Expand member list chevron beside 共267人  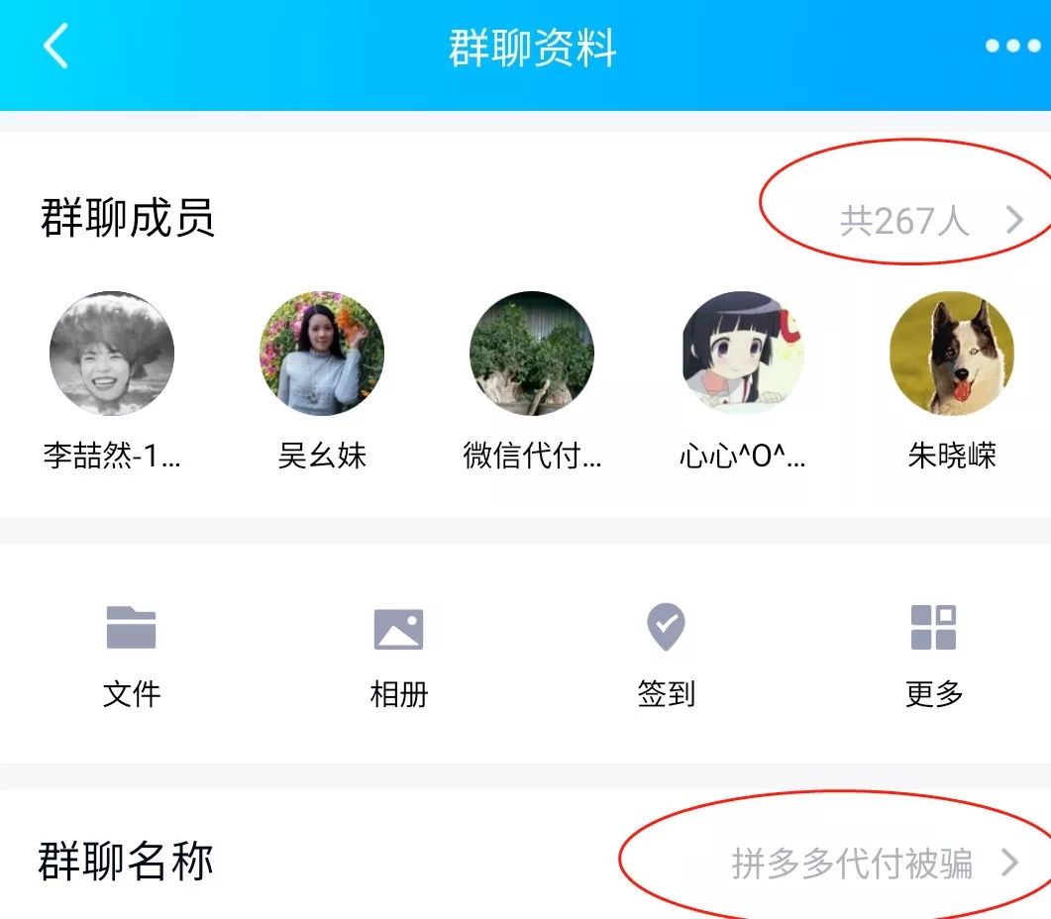[x=1014, y=219]
